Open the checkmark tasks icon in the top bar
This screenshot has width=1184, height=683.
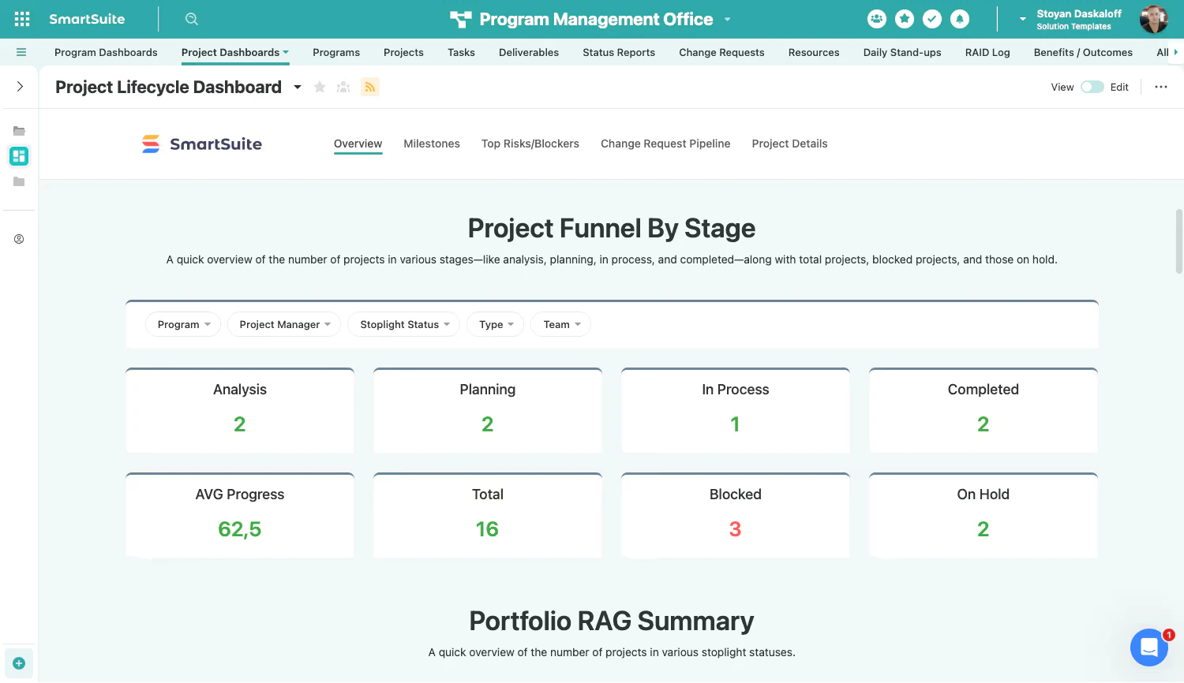pyautogui.click(x=932, y=18)
